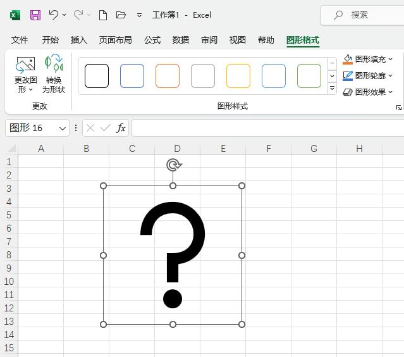Click the Select All corner triangle
404x357 pixels.
pyautogui.click(x=11, y=148)
